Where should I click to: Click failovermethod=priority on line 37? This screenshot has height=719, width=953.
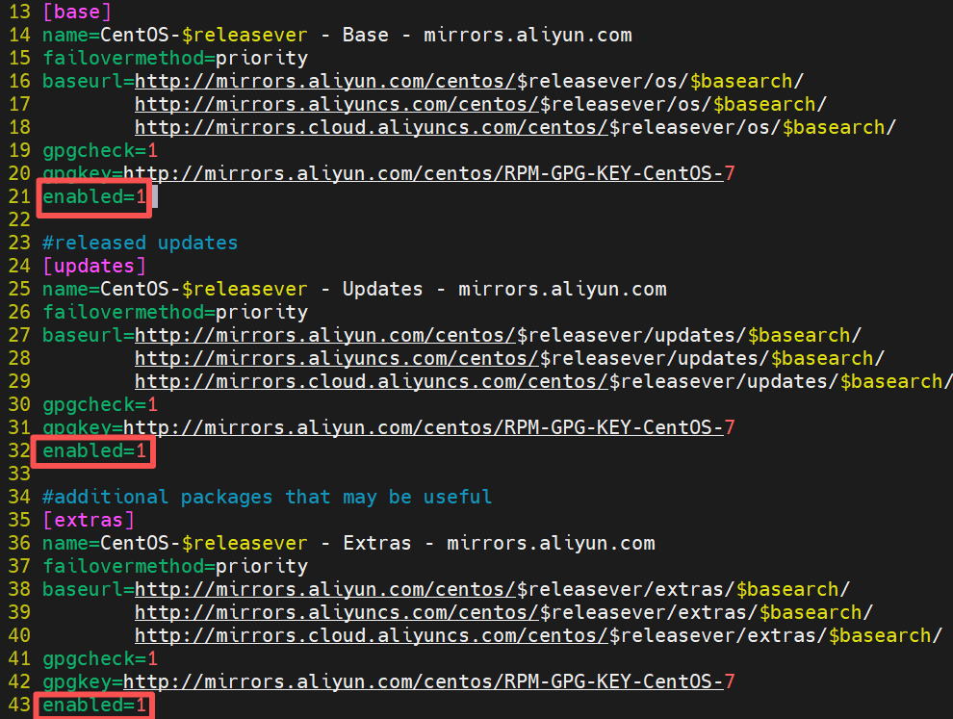point(175,566)
